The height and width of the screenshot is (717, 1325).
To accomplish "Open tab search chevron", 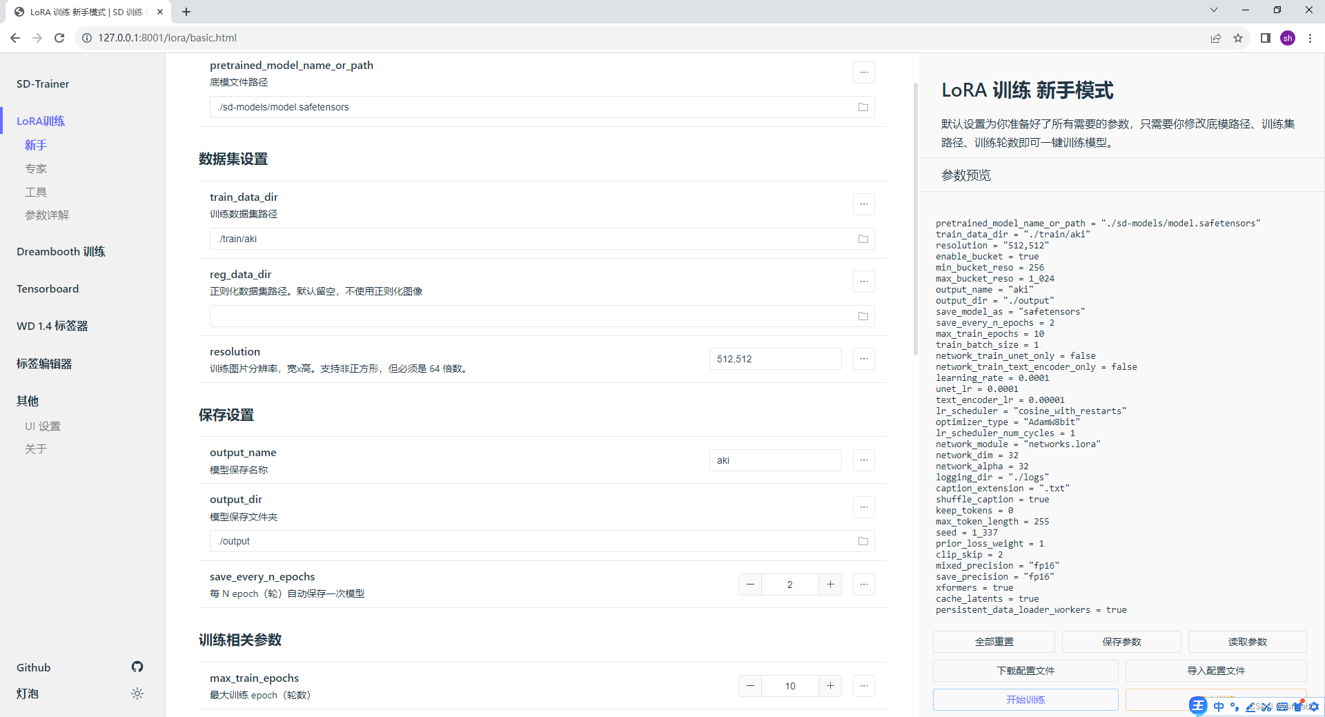I will click(1214, 10).
